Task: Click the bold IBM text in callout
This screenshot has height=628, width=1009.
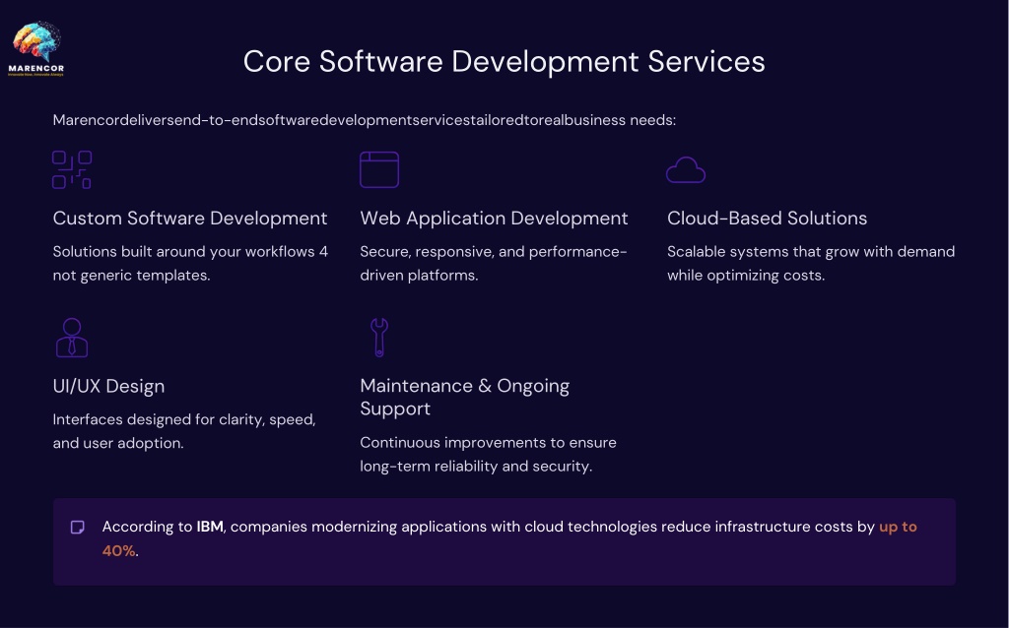Action: tap(210, 527)
